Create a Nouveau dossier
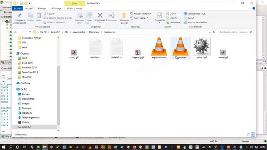The width and height of the screenshot is (267, 150). click(124, 18)
